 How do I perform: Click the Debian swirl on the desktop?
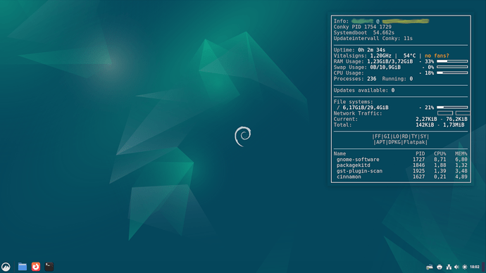[243, 136]
